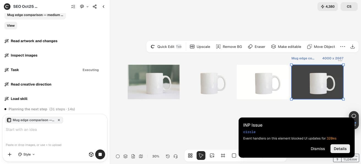361x164 pixels.
Task: Open the layers panel icon
Action: click(x=125, y=156)
